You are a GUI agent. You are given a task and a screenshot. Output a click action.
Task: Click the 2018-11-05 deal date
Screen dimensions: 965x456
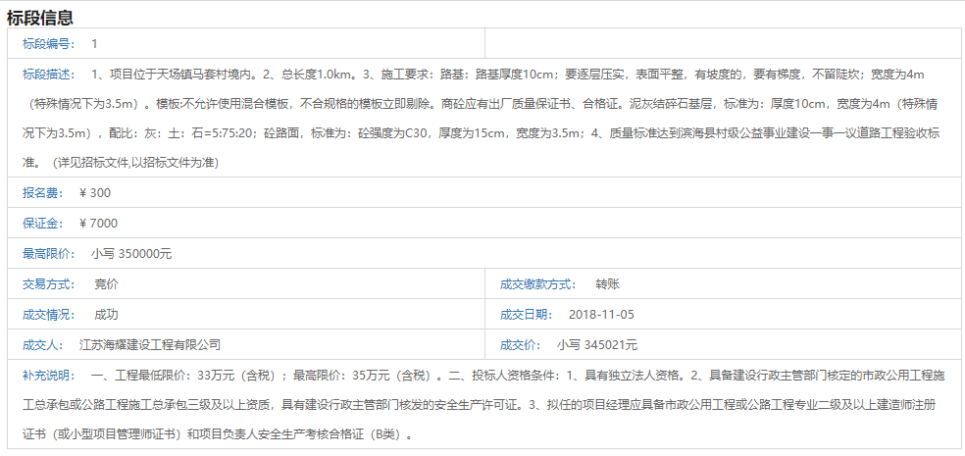coord(601,315)
